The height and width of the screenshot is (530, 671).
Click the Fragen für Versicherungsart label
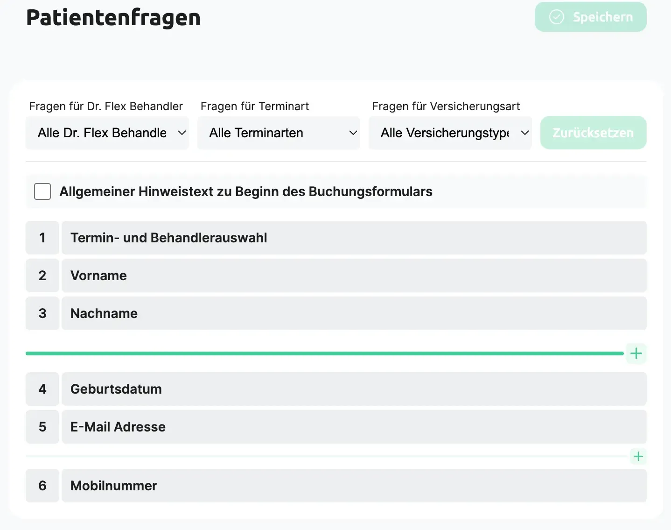(x=446, y=106)
